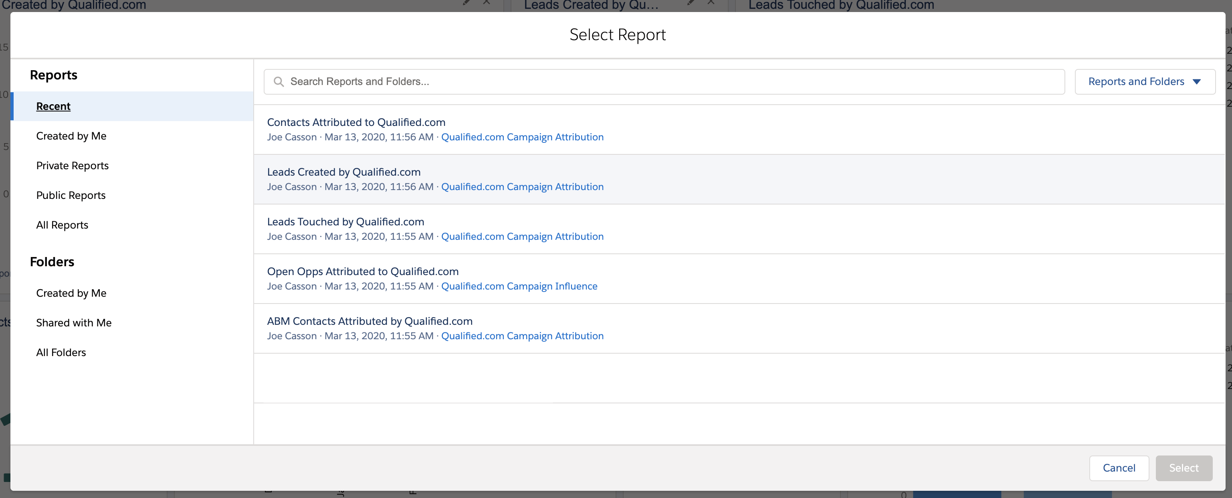Open Qualified.com Campaign Influence folder link
This screenshot has width=1232, height=498.
(x=519, y=287)
